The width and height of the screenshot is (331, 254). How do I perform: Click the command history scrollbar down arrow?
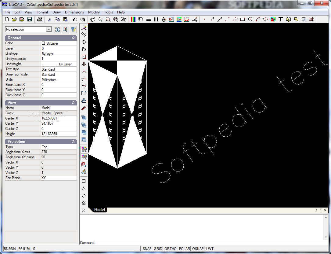[326, 237]
